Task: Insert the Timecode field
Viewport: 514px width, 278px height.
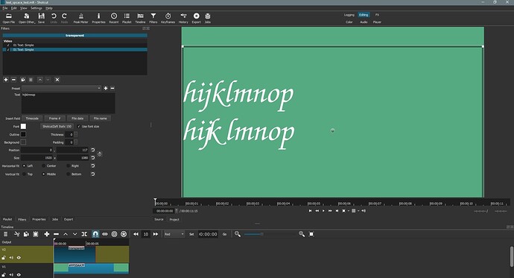Action: tap(32, 119)
